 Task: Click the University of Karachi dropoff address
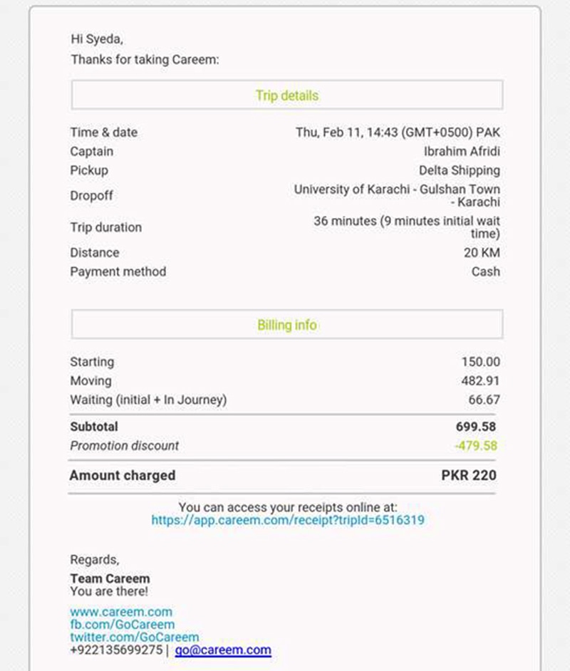(x=397, y=196)
